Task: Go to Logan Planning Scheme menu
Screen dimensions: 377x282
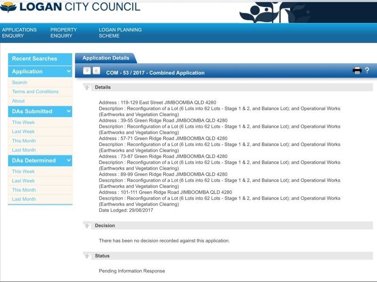Action: coord(120,33)
